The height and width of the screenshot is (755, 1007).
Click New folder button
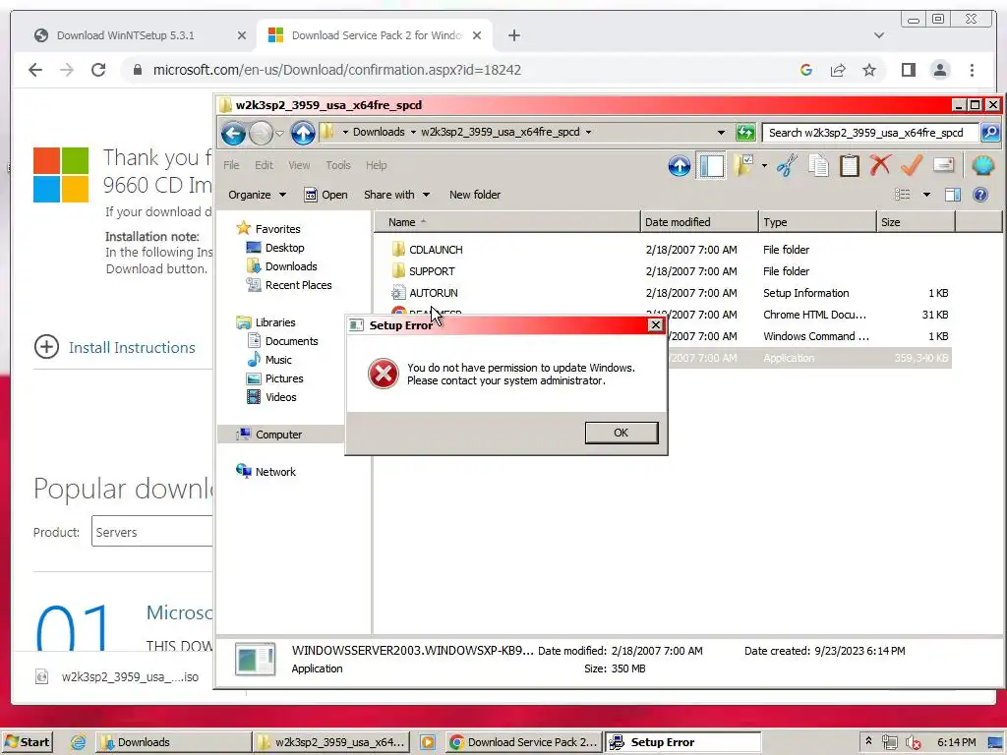pos(475,195)
